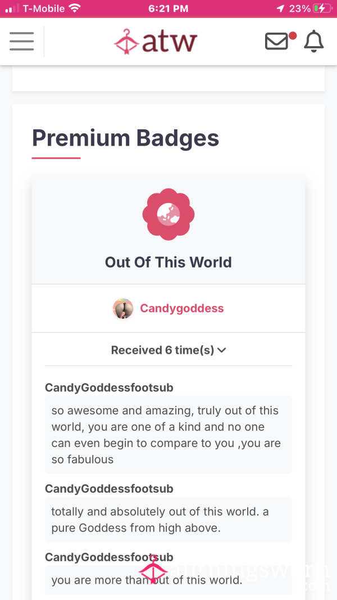Tap the atw logo in header
The height and width of the screenshot is (600, 337).
pos(156,41)
